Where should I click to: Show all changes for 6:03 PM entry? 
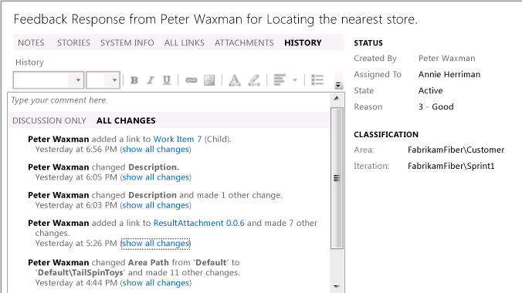(x=156, y=205)
